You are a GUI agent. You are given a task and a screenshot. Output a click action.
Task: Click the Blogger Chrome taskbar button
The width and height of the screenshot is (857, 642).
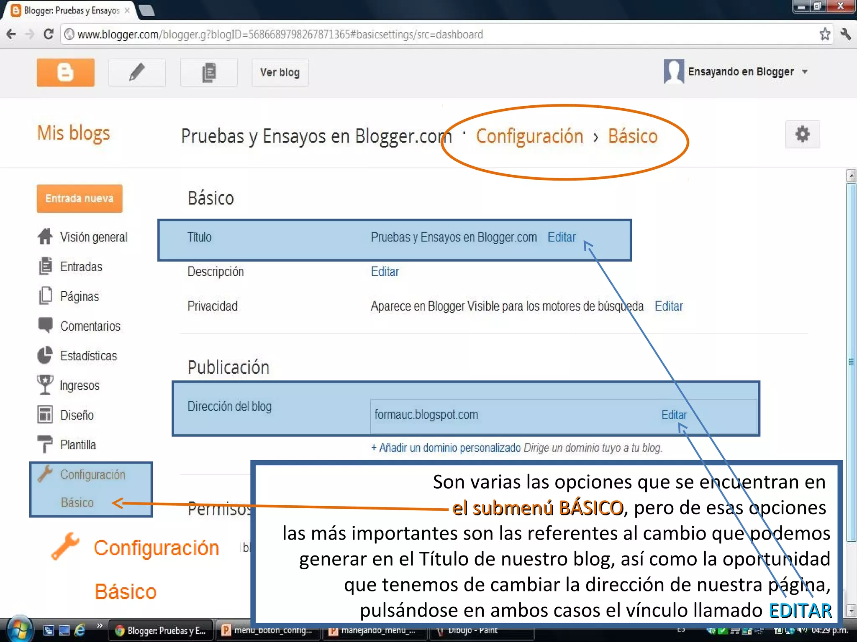pos(161,631)
